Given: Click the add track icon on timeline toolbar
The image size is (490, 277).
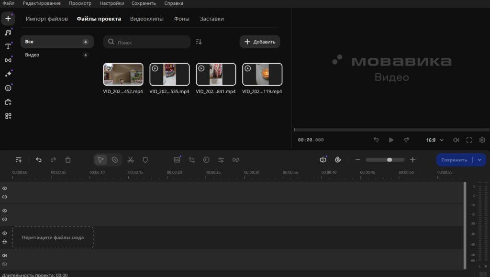Looking at the screenshot, I should point(19,160).
